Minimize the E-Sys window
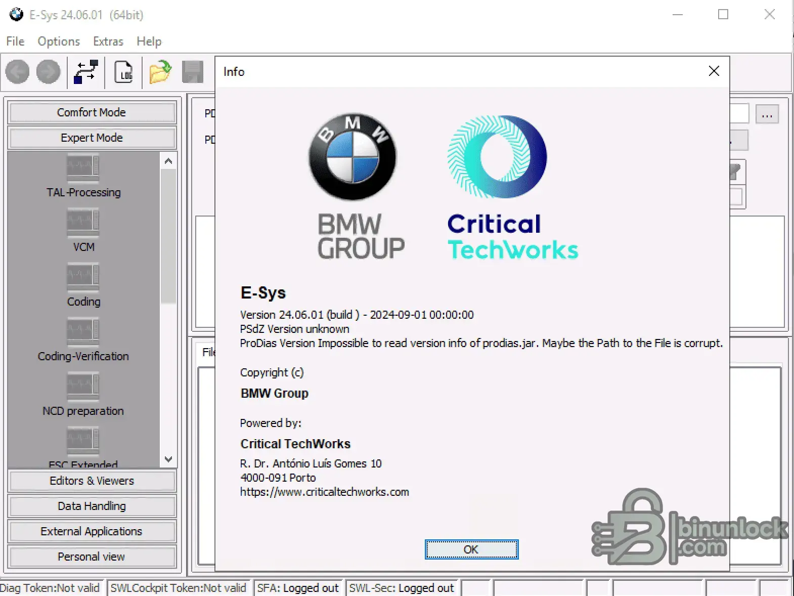The height and width of the screenshot is (596, 794). pos(678,15)
